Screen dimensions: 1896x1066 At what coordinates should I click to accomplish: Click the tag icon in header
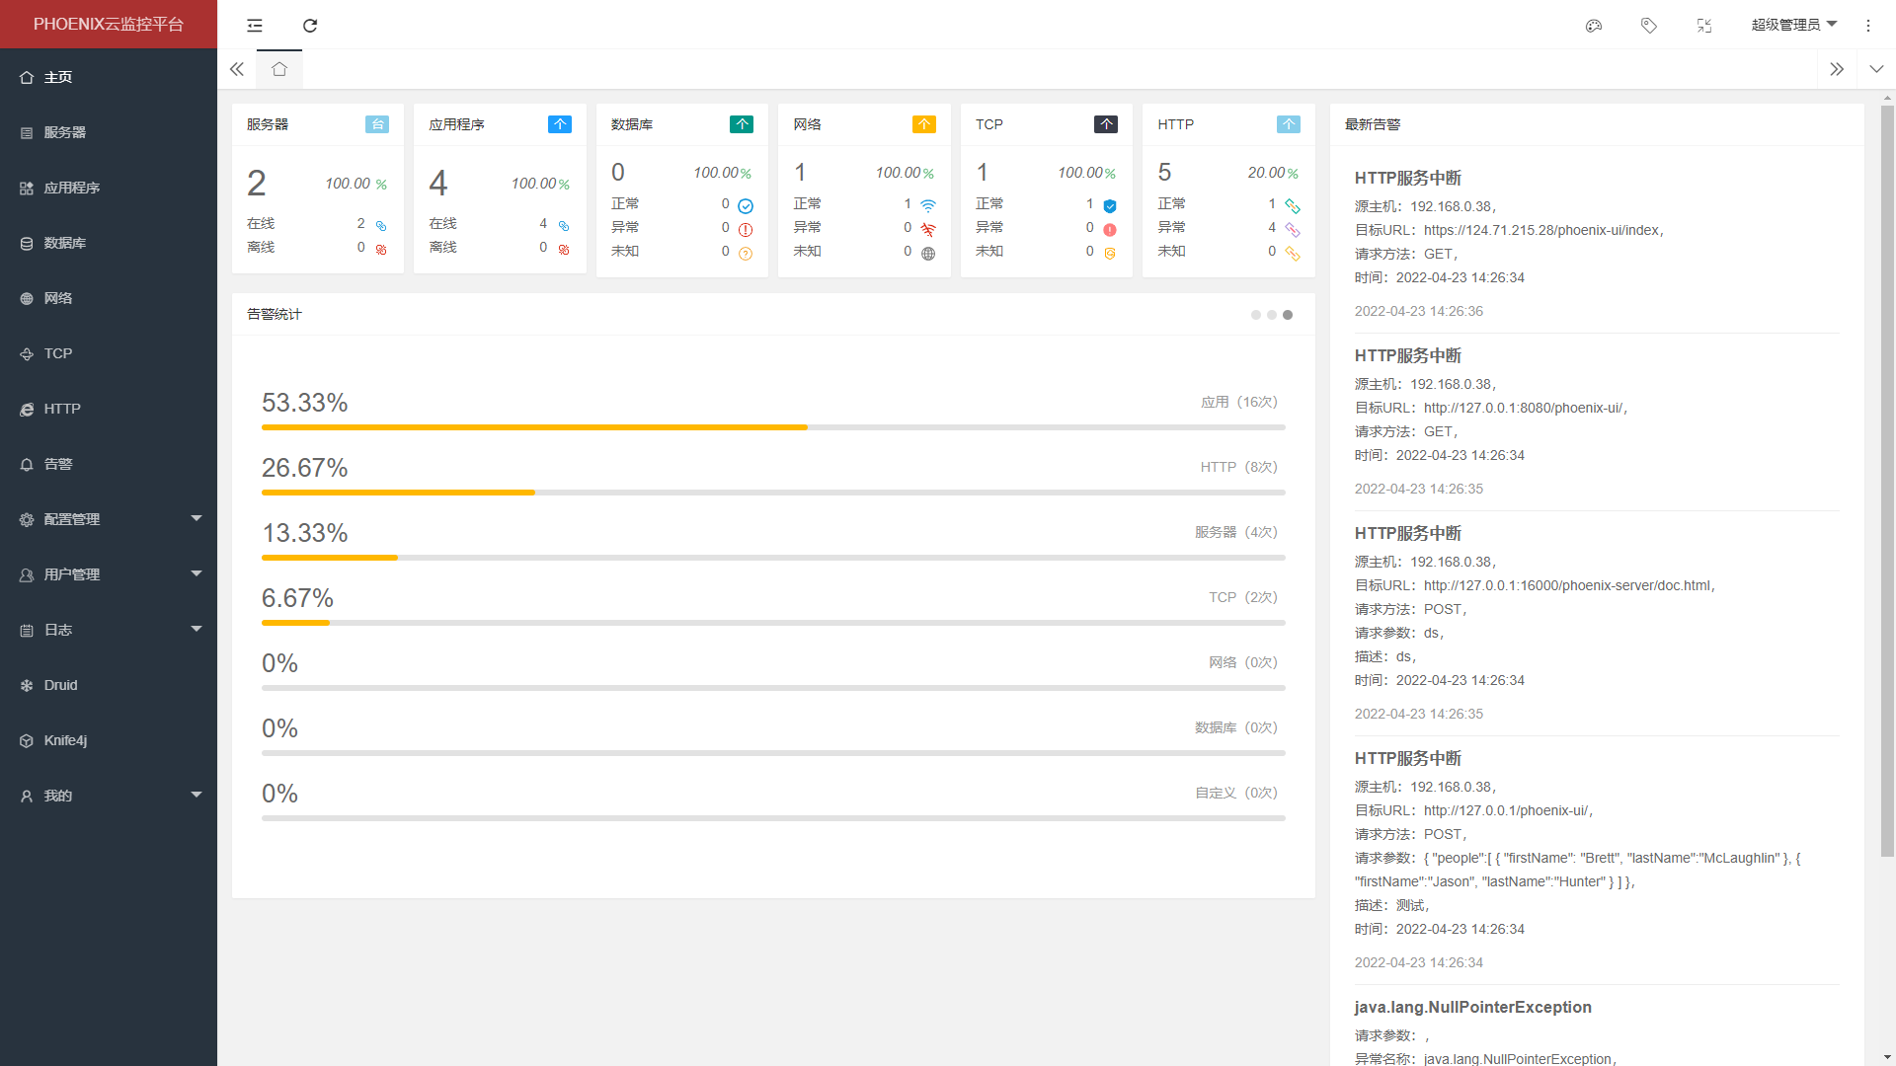click(x=1649, y=26)
